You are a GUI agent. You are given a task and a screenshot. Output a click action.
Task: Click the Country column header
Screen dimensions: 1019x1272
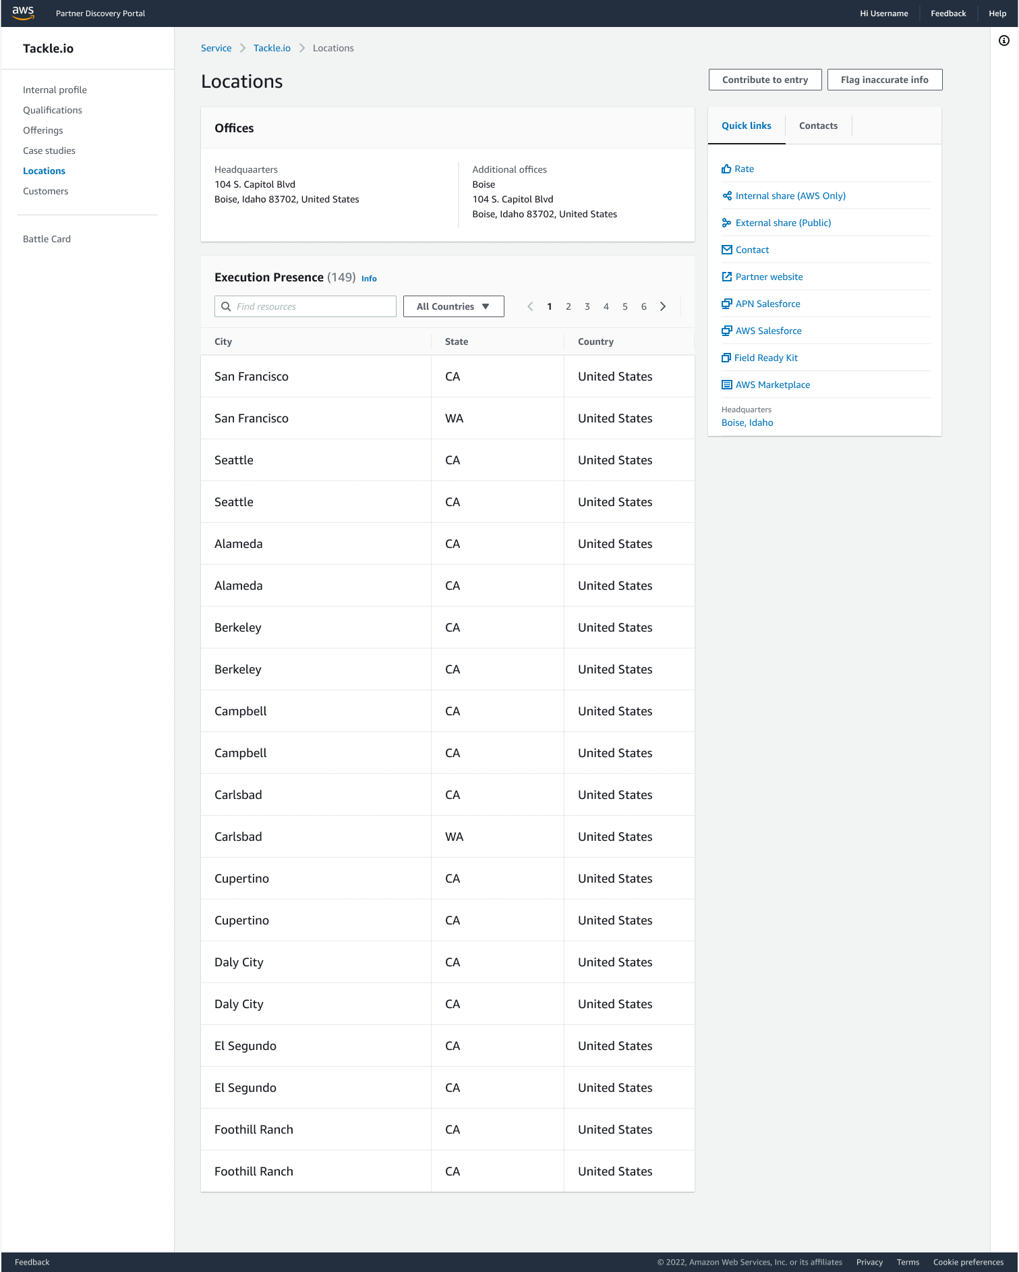tap(595, 341)
